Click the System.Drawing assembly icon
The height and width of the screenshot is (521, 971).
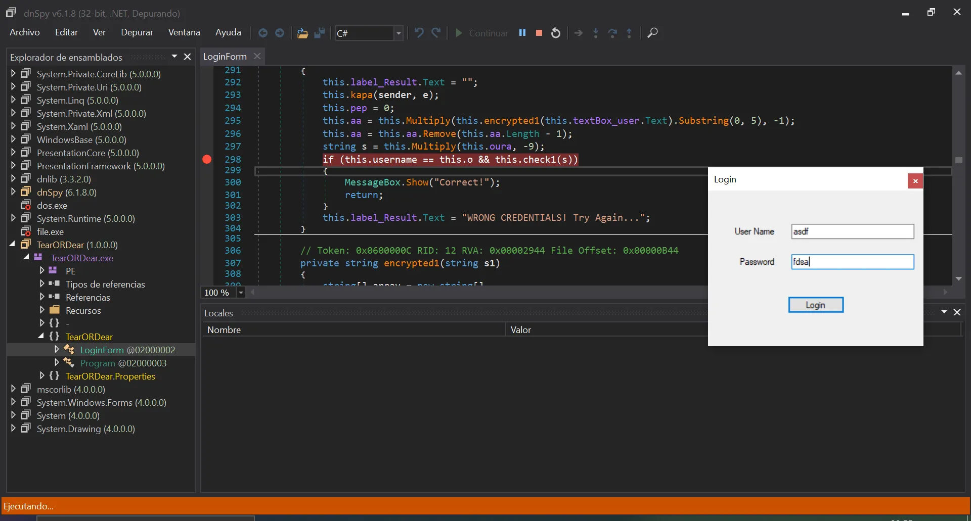[26, 429]
